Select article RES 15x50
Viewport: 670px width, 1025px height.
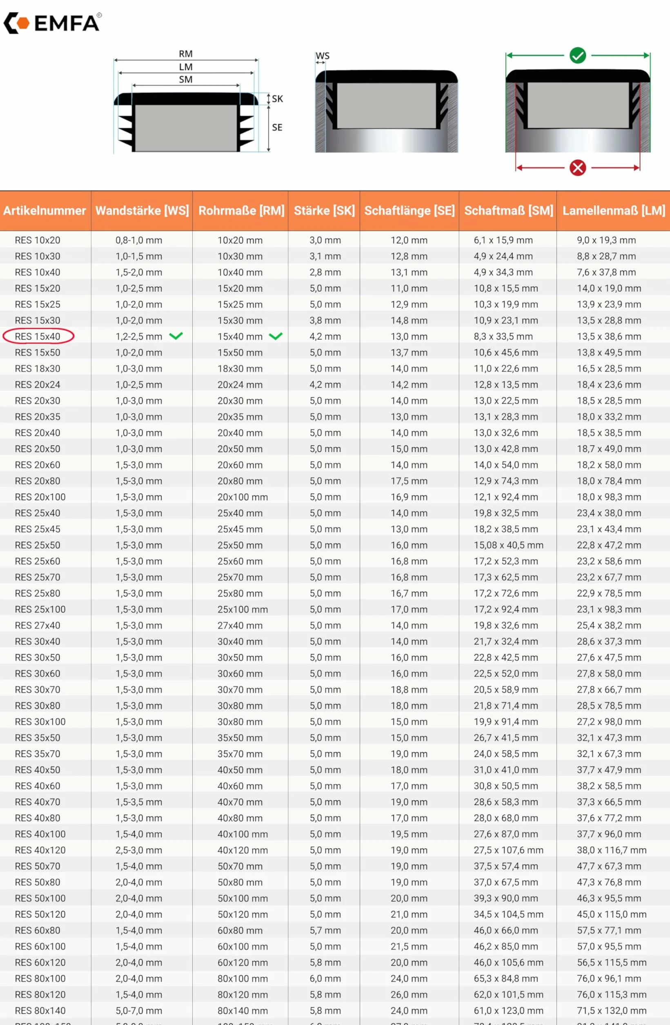38,352
